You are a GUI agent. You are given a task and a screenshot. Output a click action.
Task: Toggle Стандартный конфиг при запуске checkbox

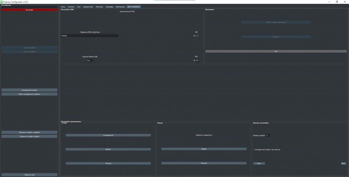[254, 150]
